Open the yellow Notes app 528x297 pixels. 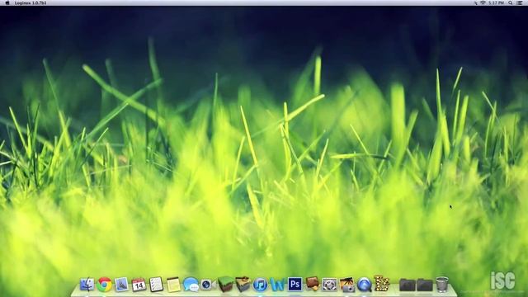point(173,285)
